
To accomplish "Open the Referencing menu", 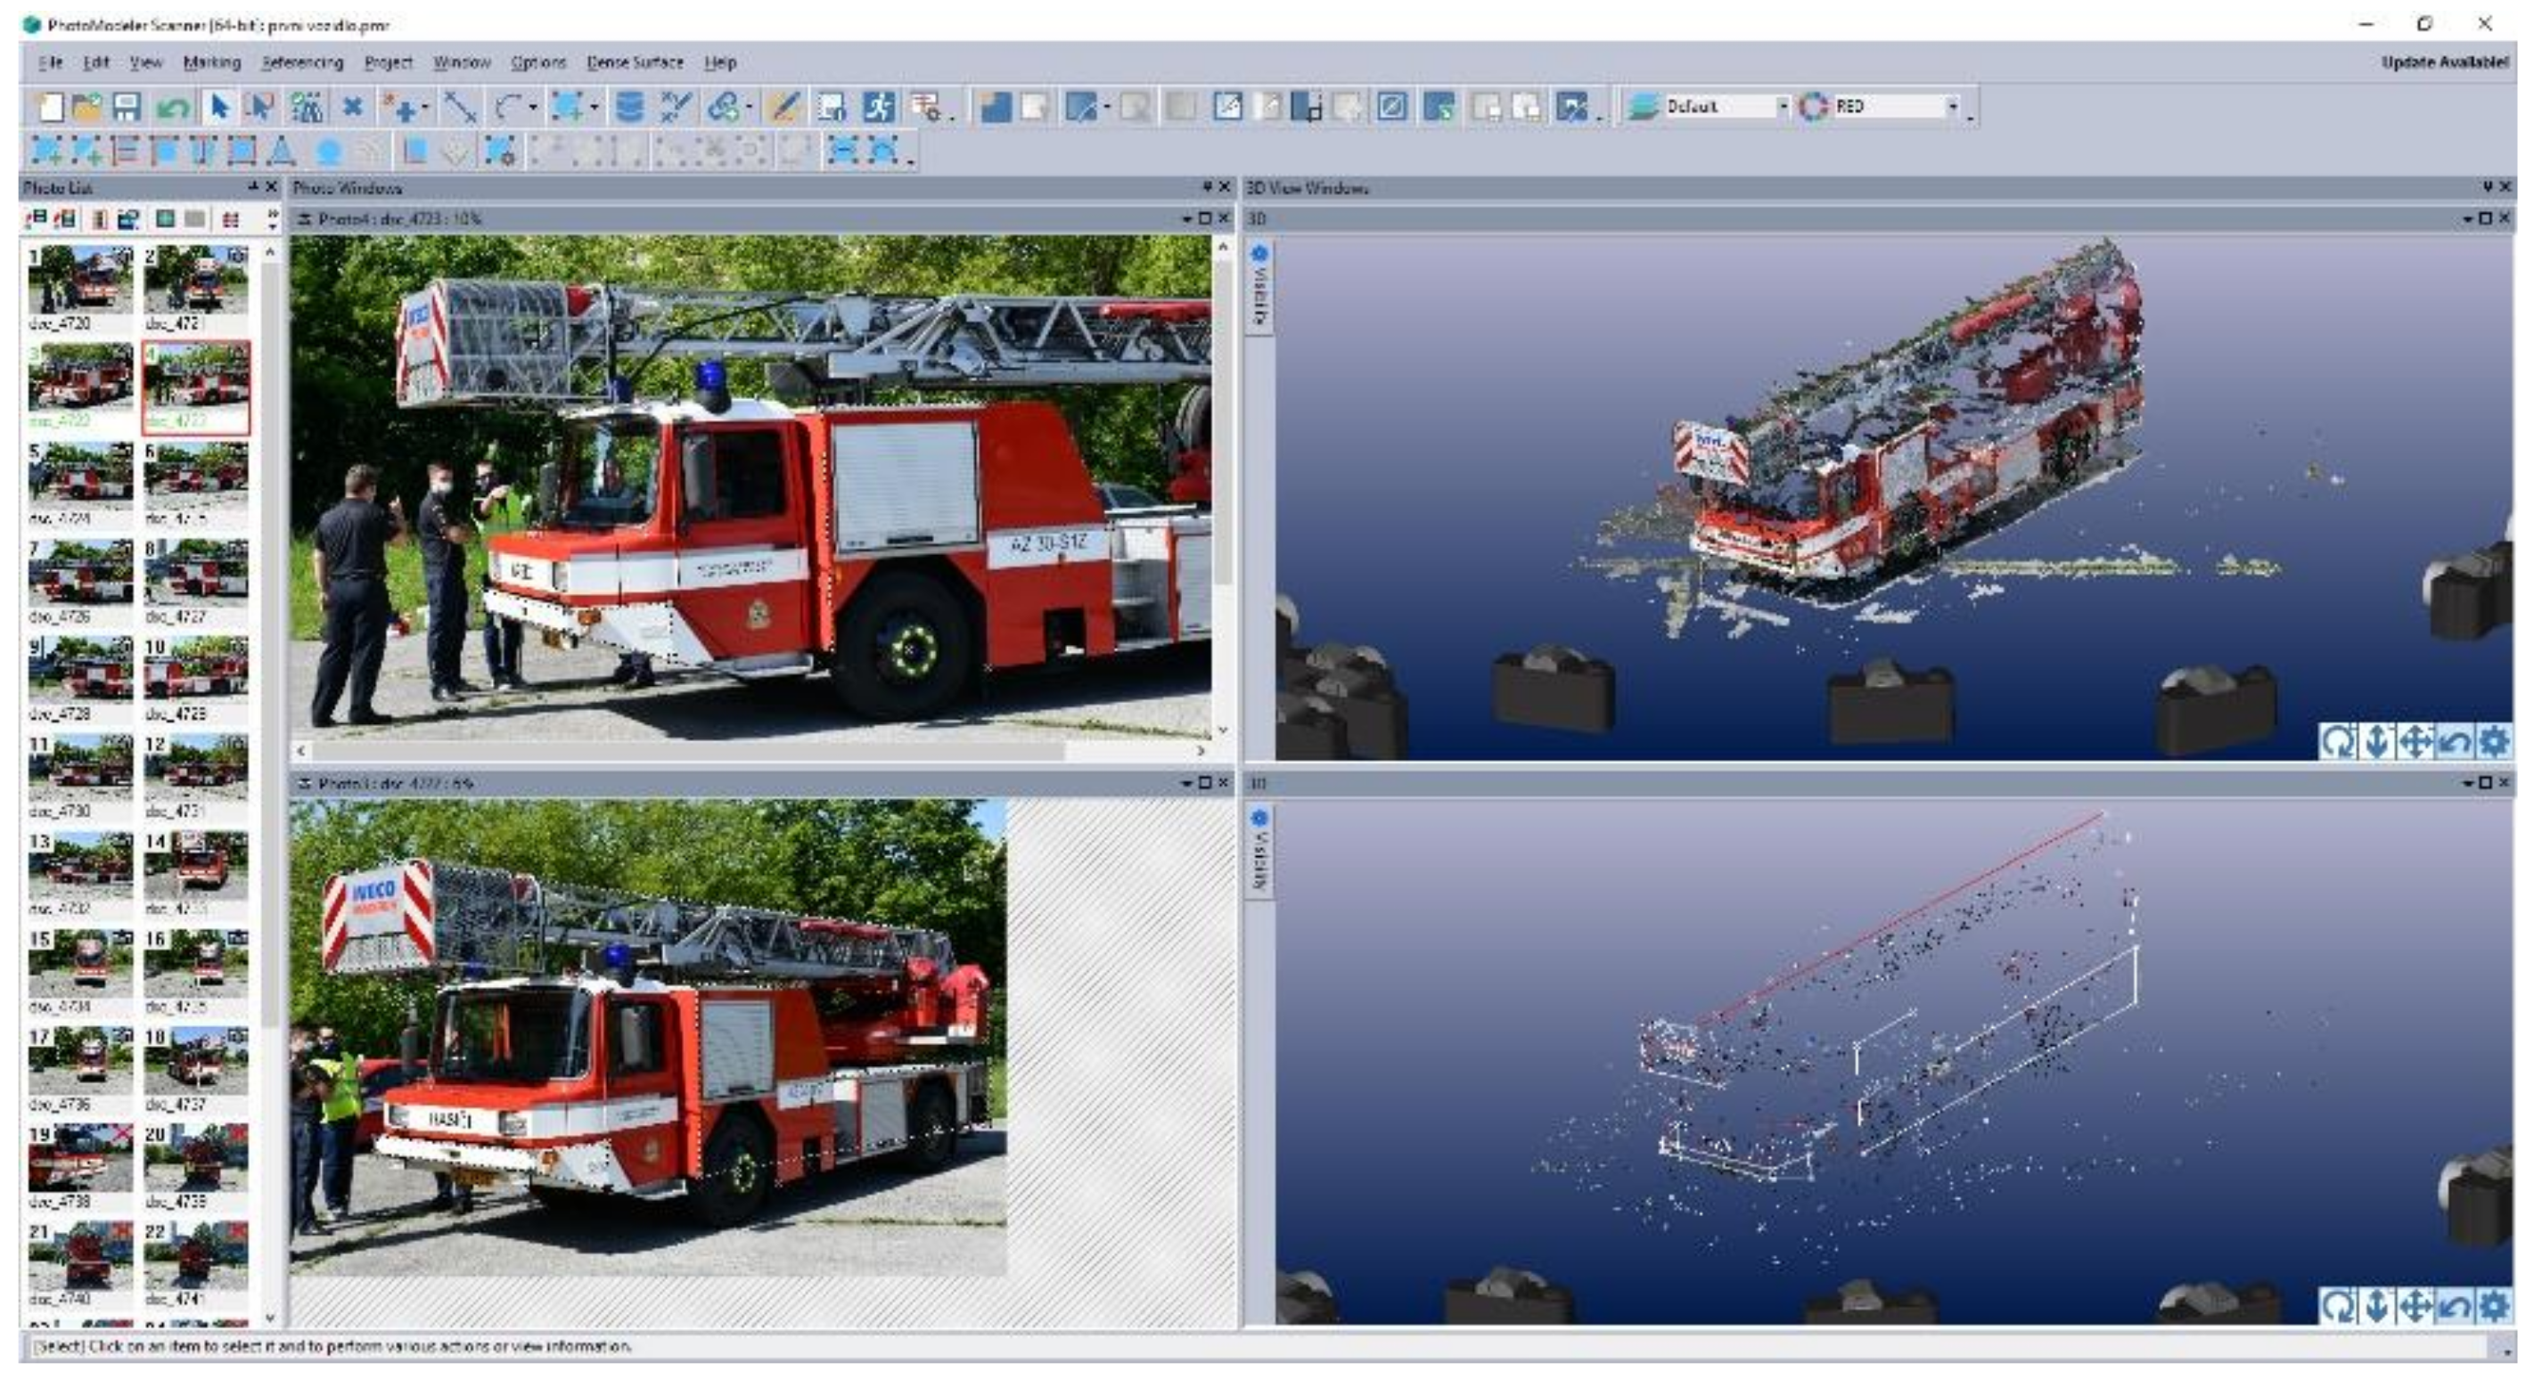I will [x=302, y=62].
